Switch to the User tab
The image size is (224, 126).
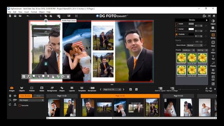coord(38,96)
